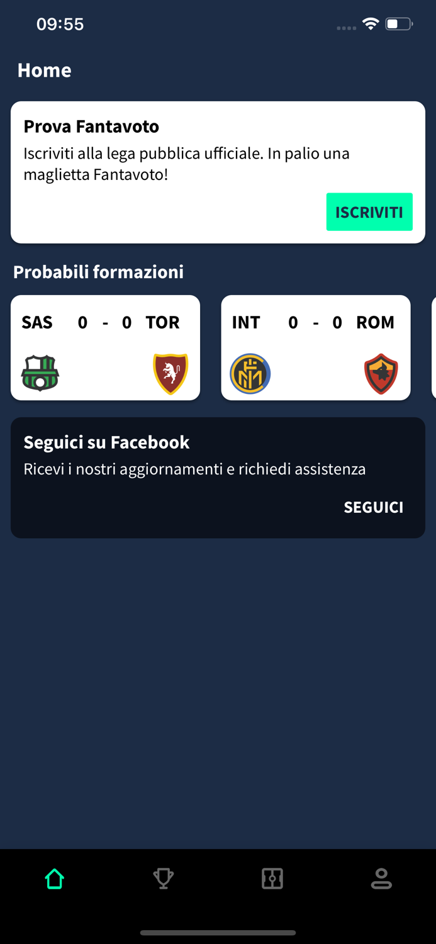436x944 pixels.
Task: Check the Wi-Fi status icon
Action: point(370,23)
